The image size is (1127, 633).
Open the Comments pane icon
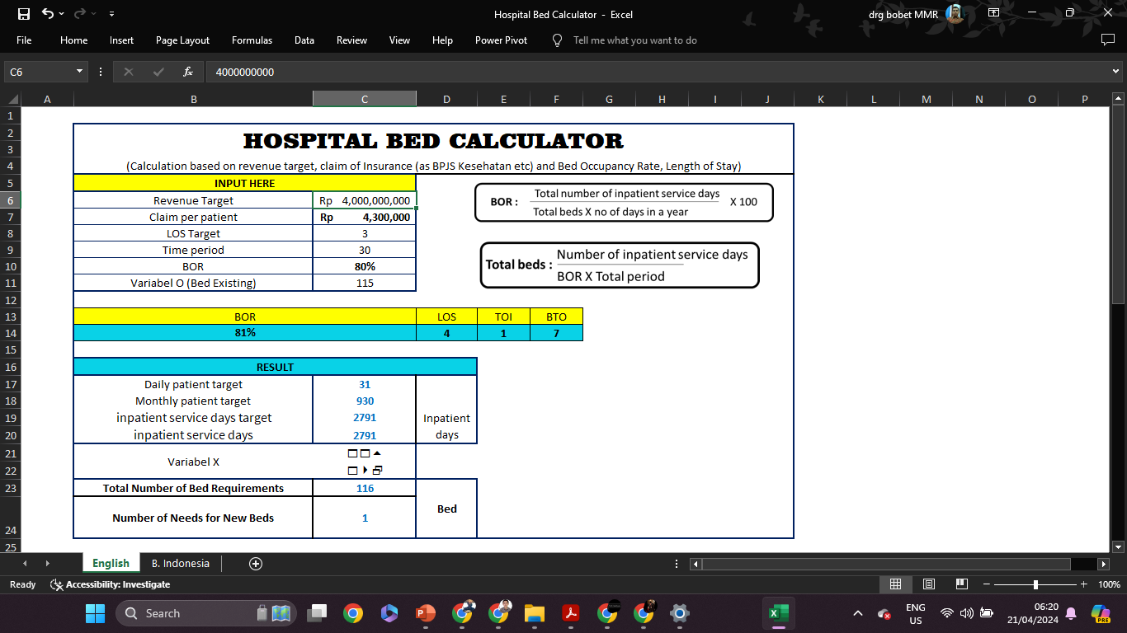pyautogui.click(x=1108, y=40)
